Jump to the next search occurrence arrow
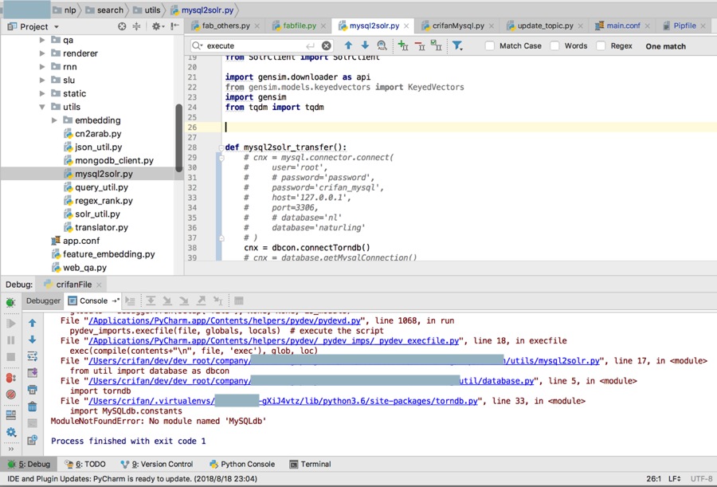The height and width of the screenshot is (487, 717). pyautogui.click(x=365, y=46)
